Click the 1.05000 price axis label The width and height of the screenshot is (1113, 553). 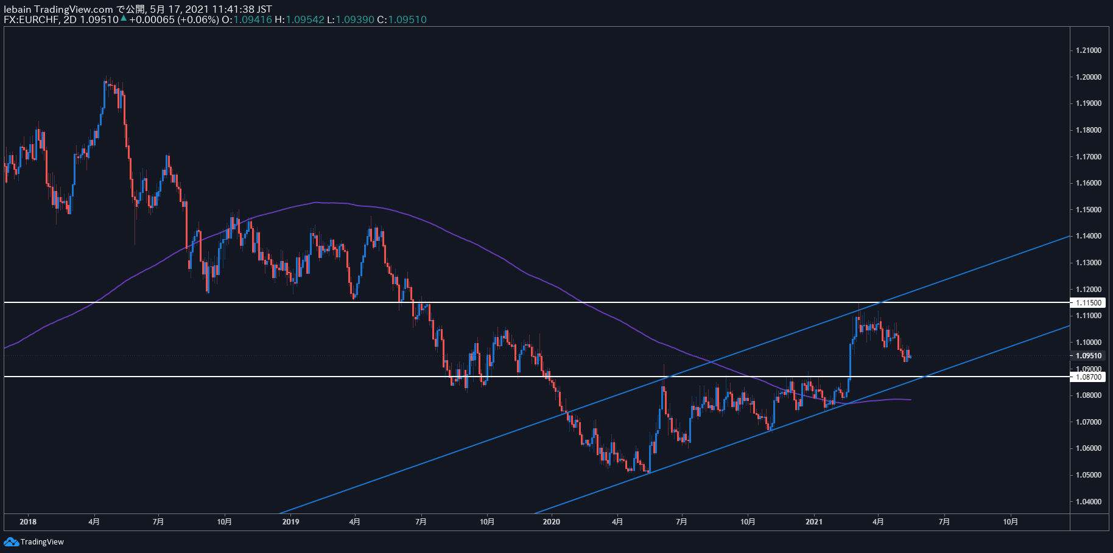pyautogui.click(x=1089, y=475)
